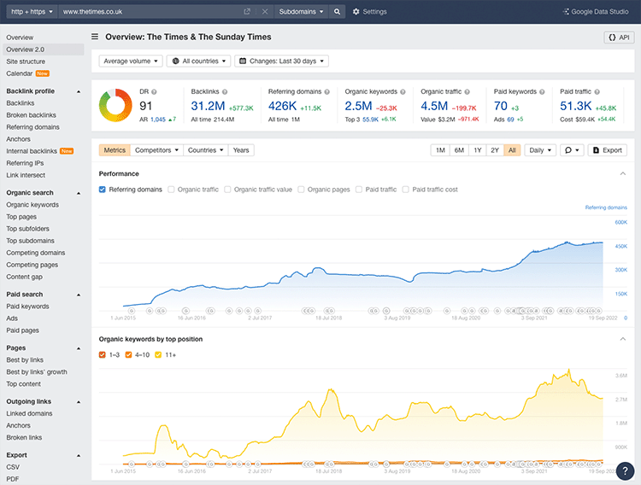641x485 pixels.
Task: Select 2Y time range
Action: pyautogui.click(x=495, y=150)
